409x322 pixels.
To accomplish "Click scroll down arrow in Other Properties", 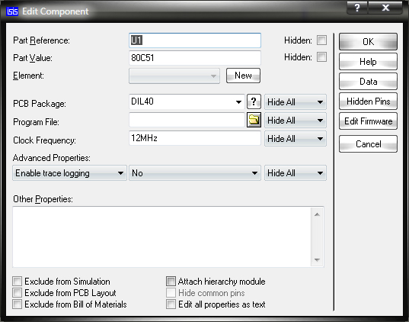I will point(317,259).
